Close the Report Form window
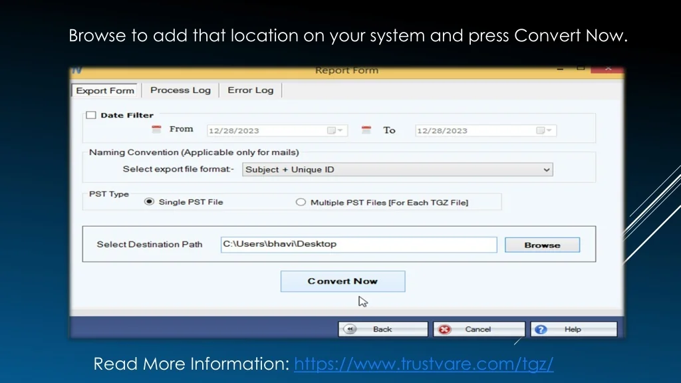Viewport: 681px width, 383px height. point(607,68)
